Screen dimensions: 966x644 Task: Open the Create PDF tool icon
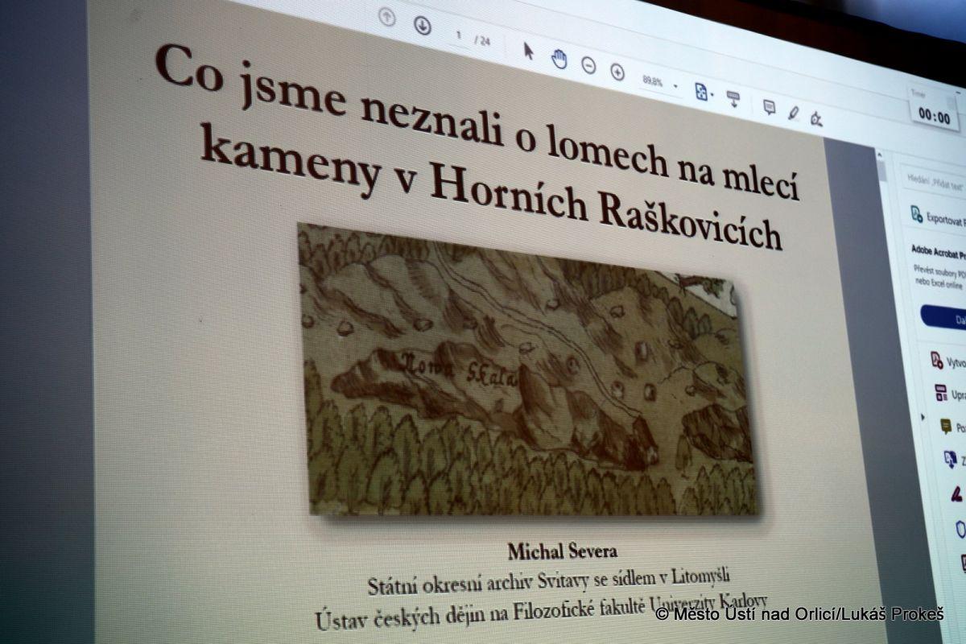(x=937, y=359)
